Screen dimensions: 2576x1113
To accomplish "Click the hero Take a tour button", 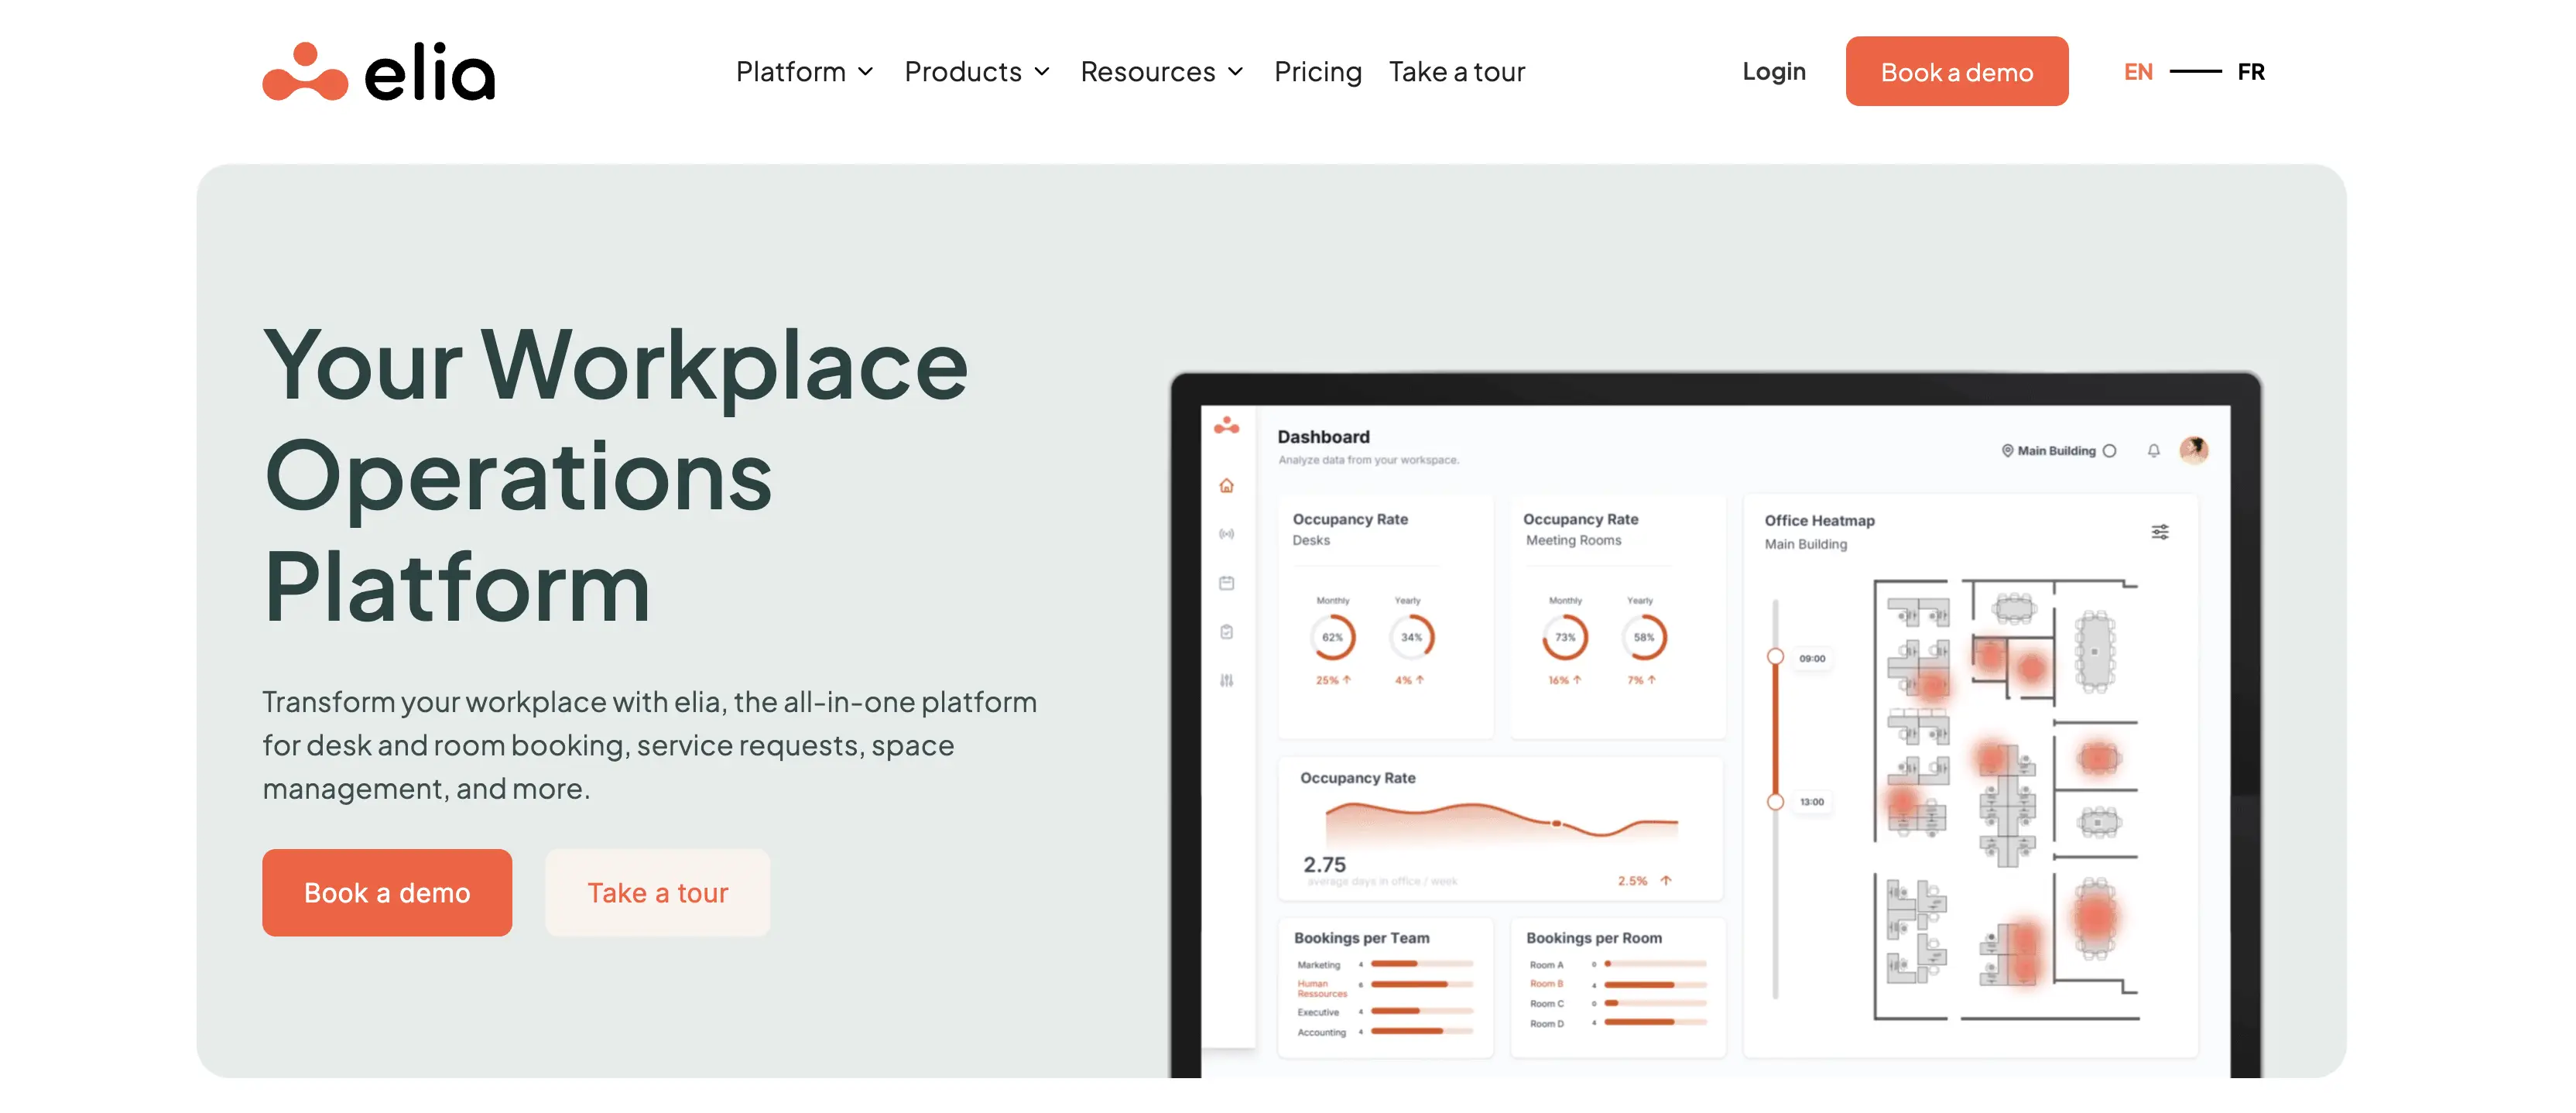I will pyautogui.click(x=657, y=892).
